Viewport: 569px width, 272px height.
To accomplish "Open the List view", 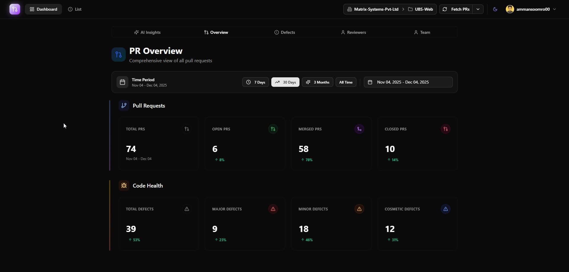I will tap(75, 9).
